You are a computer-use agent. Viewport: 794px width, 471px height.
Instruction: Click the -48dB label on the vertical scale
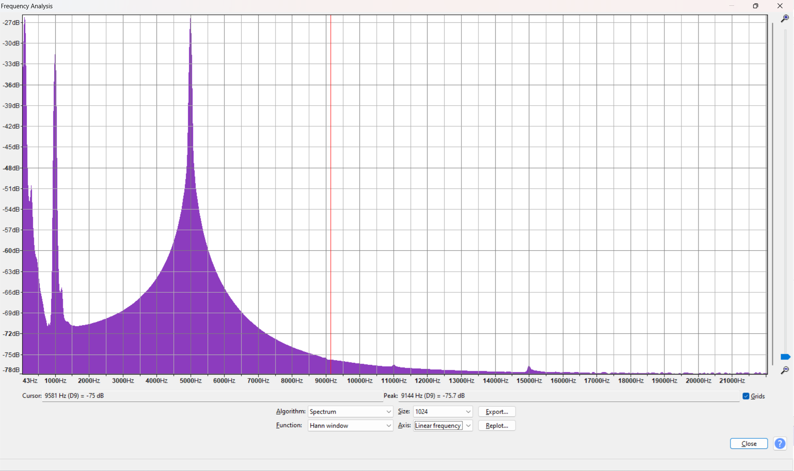tap(12, 168)
